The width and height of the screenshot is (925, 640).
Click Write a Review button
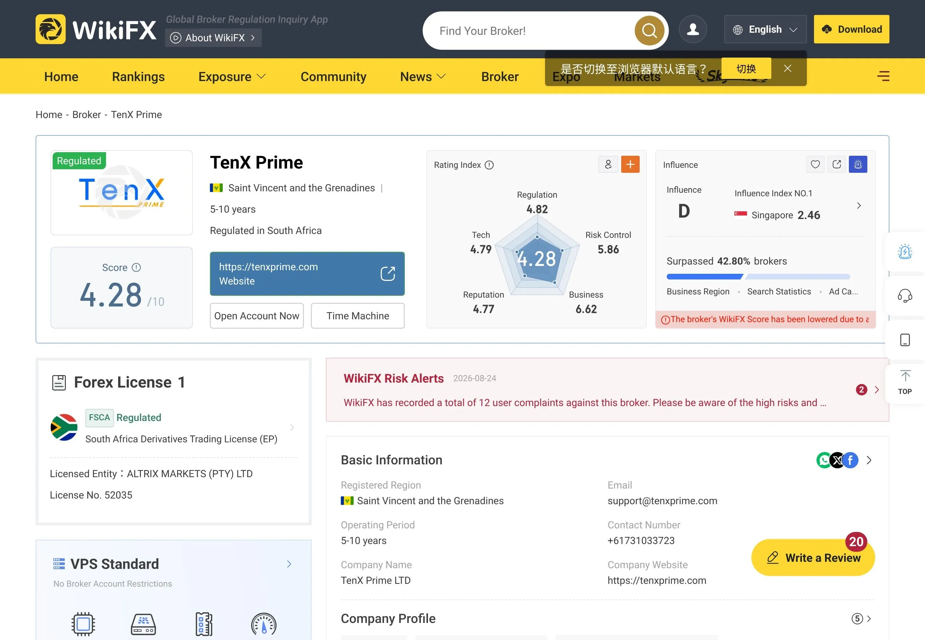click(x=813, y=558)
